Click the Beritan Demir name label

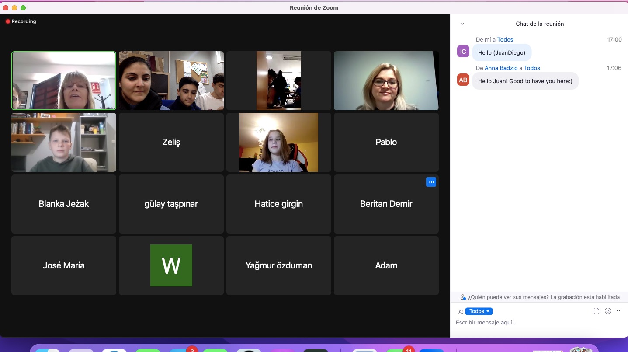click(386, 204)
